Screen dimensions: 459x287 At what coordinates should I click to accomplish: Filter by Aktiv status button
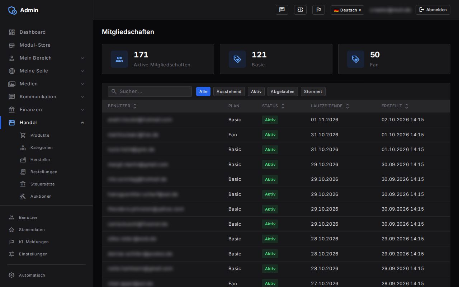point(256,91)
